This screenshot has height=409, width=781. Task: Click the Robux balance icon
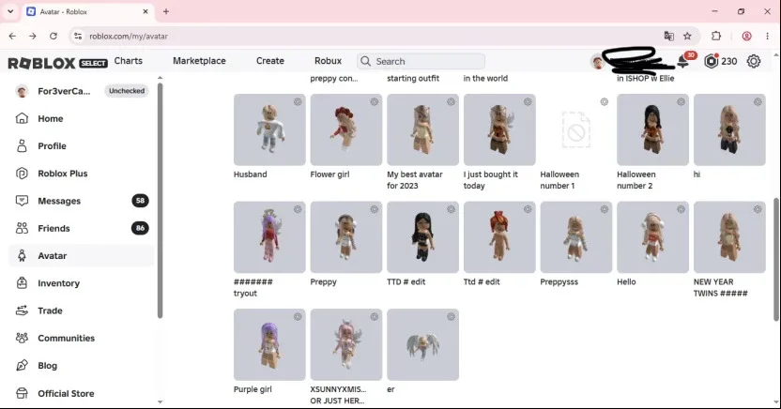pos(712,61)
